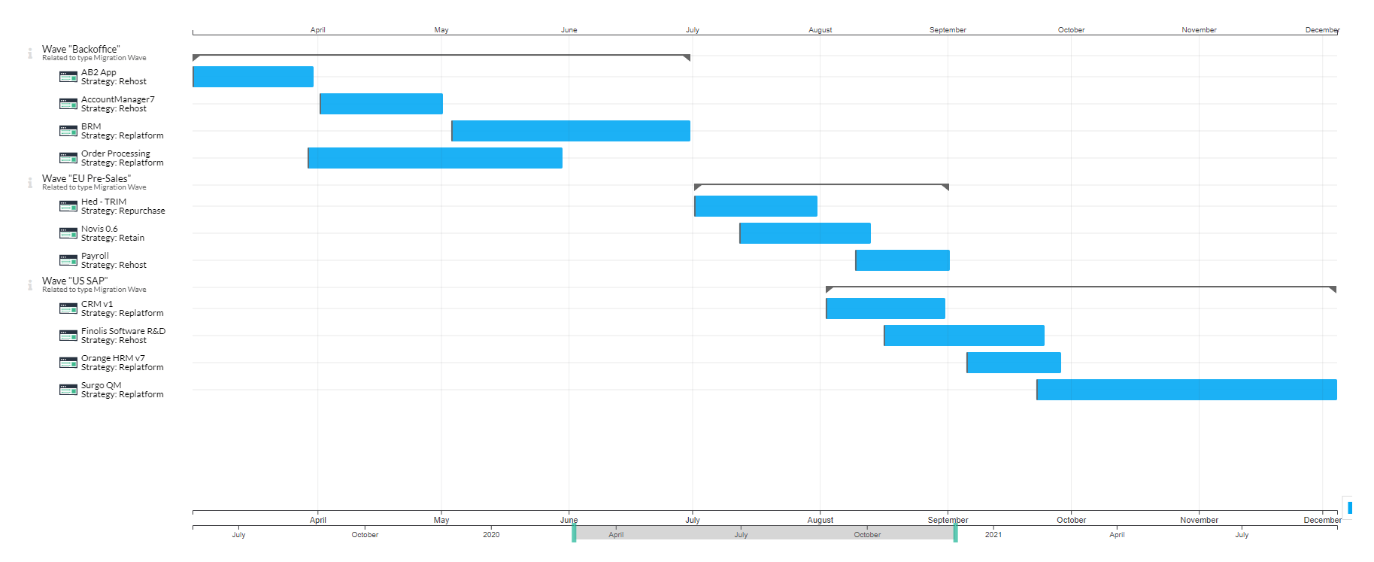Click the CRM v1 gantt bar
Screen dimensions: 1374x562
(885, 308)
